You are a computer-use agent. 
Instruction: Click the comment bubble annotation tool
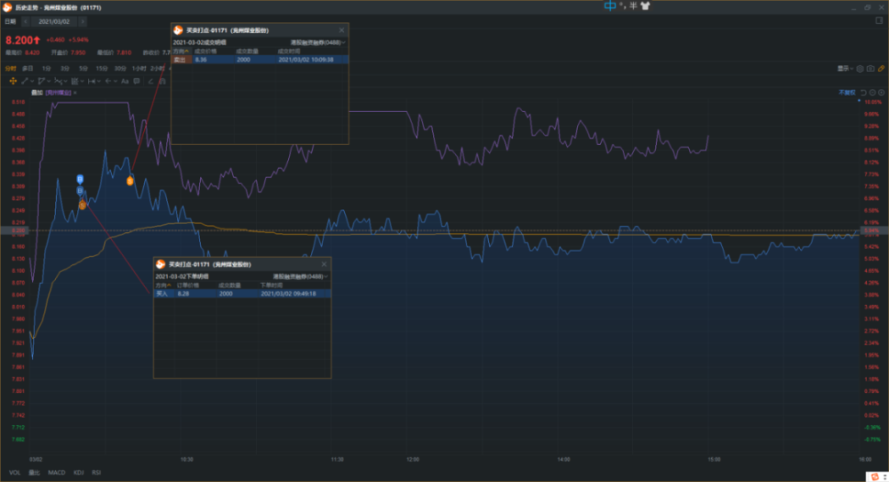click(136, 81)
